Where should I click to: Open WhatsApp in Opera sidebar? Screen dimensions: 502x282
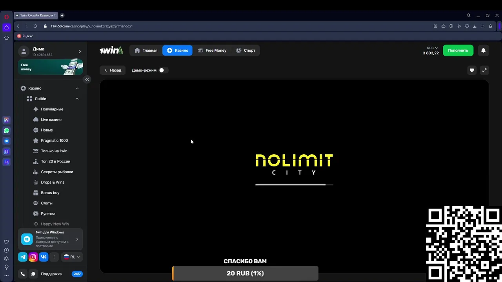[6, 131]
